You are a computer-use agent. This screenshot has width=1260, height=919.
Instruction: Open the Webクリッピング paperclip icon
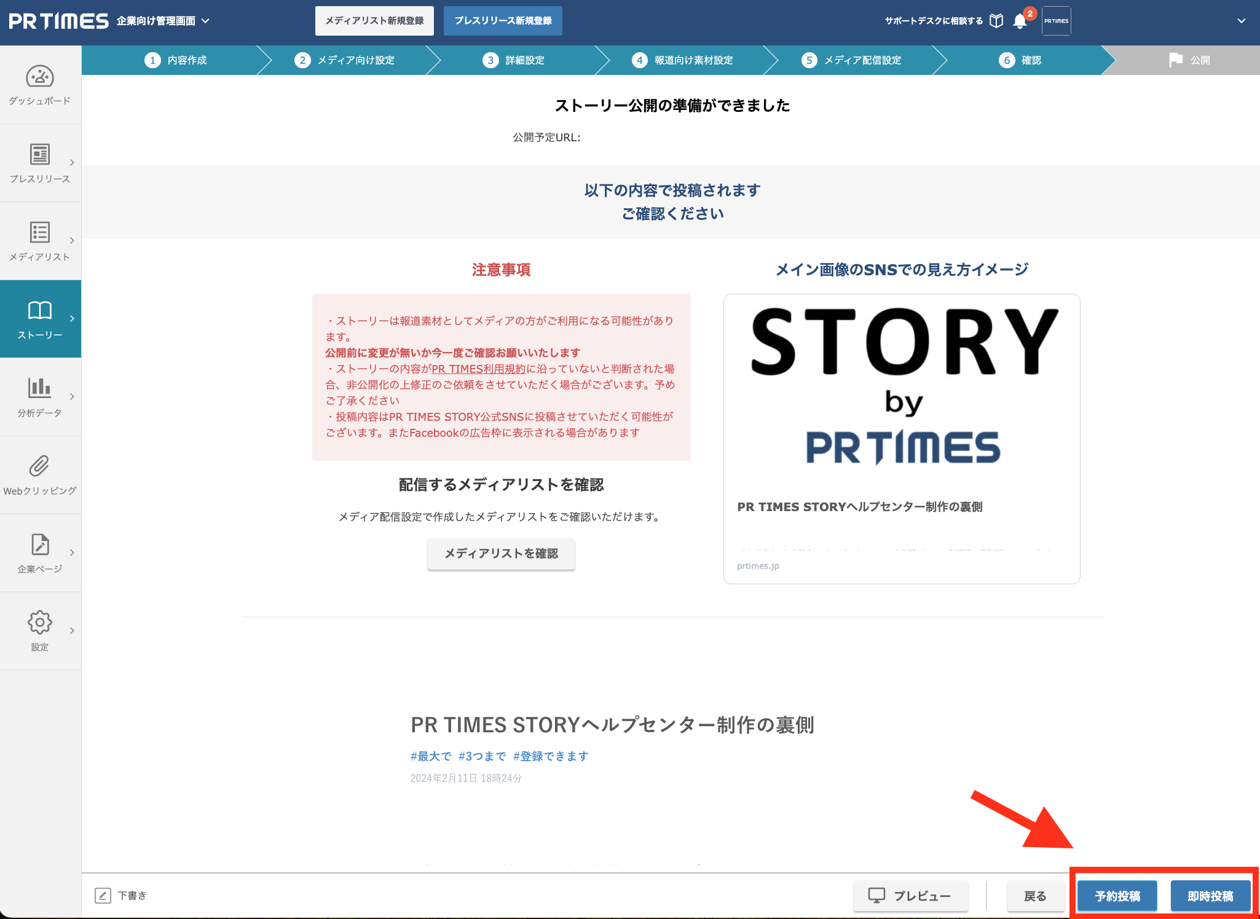39,466
